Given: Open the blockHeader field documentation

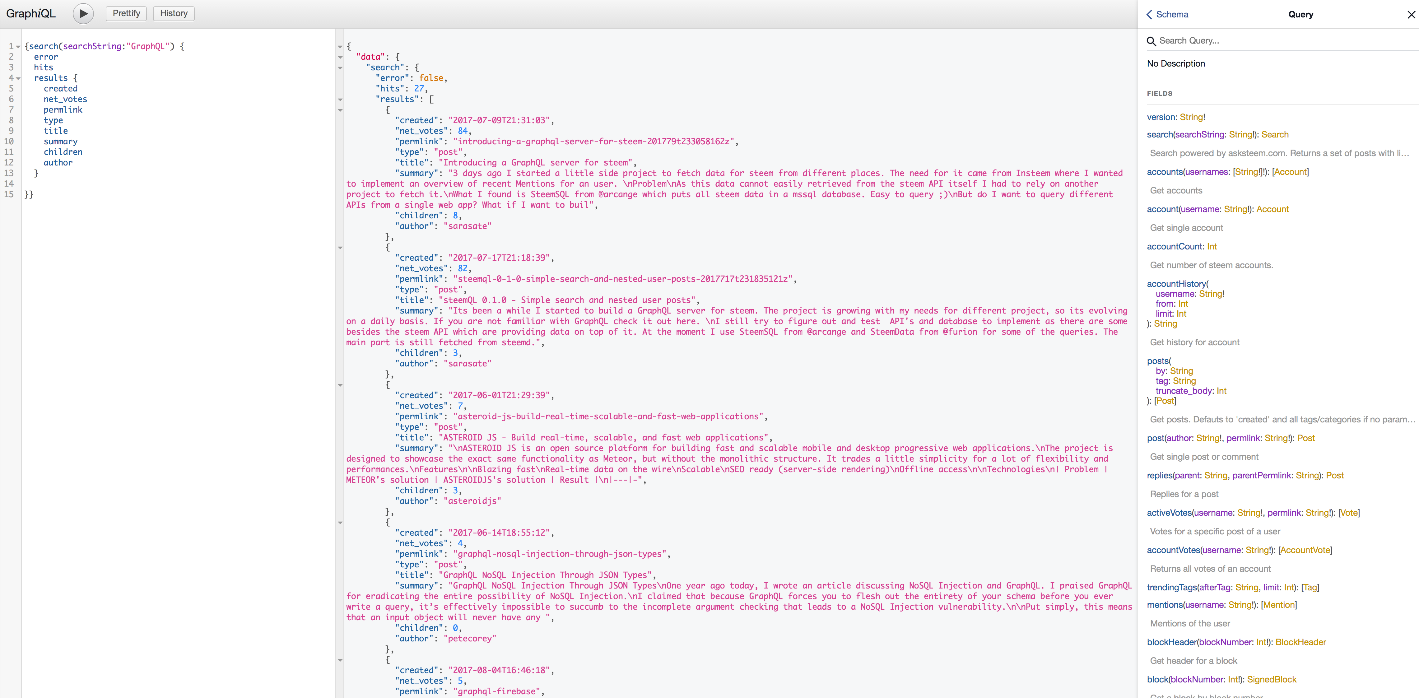Looking at the screenshot, I should (x=1172, y=642).
